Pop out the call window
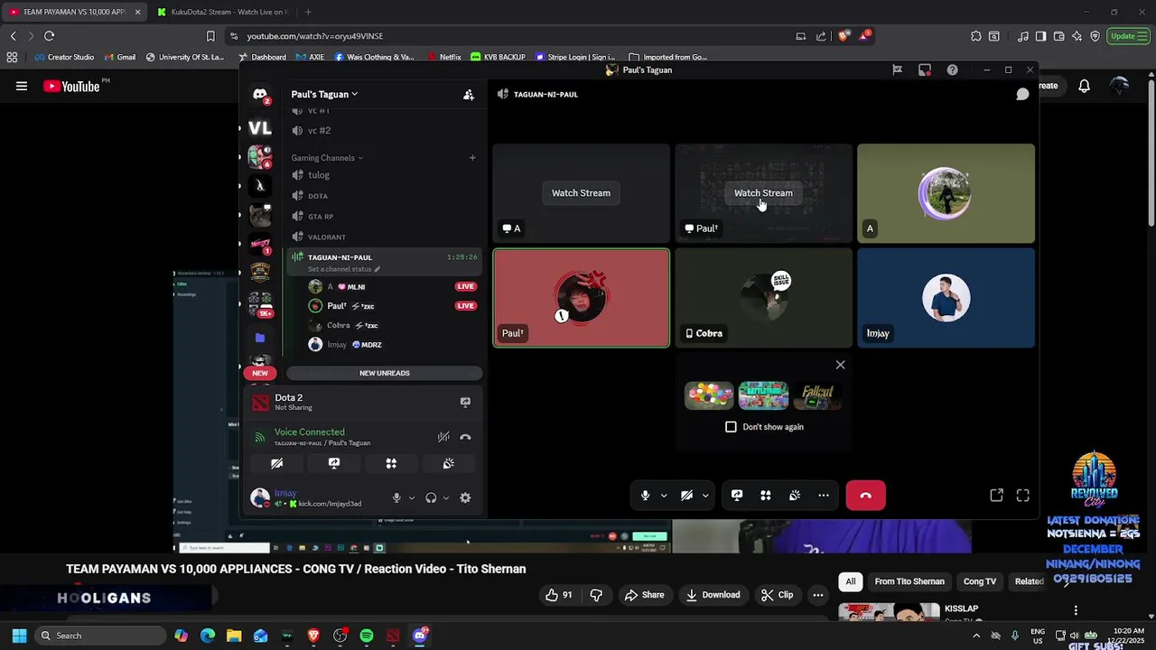This screenshot has width=1156, height=650. [996, 495]
